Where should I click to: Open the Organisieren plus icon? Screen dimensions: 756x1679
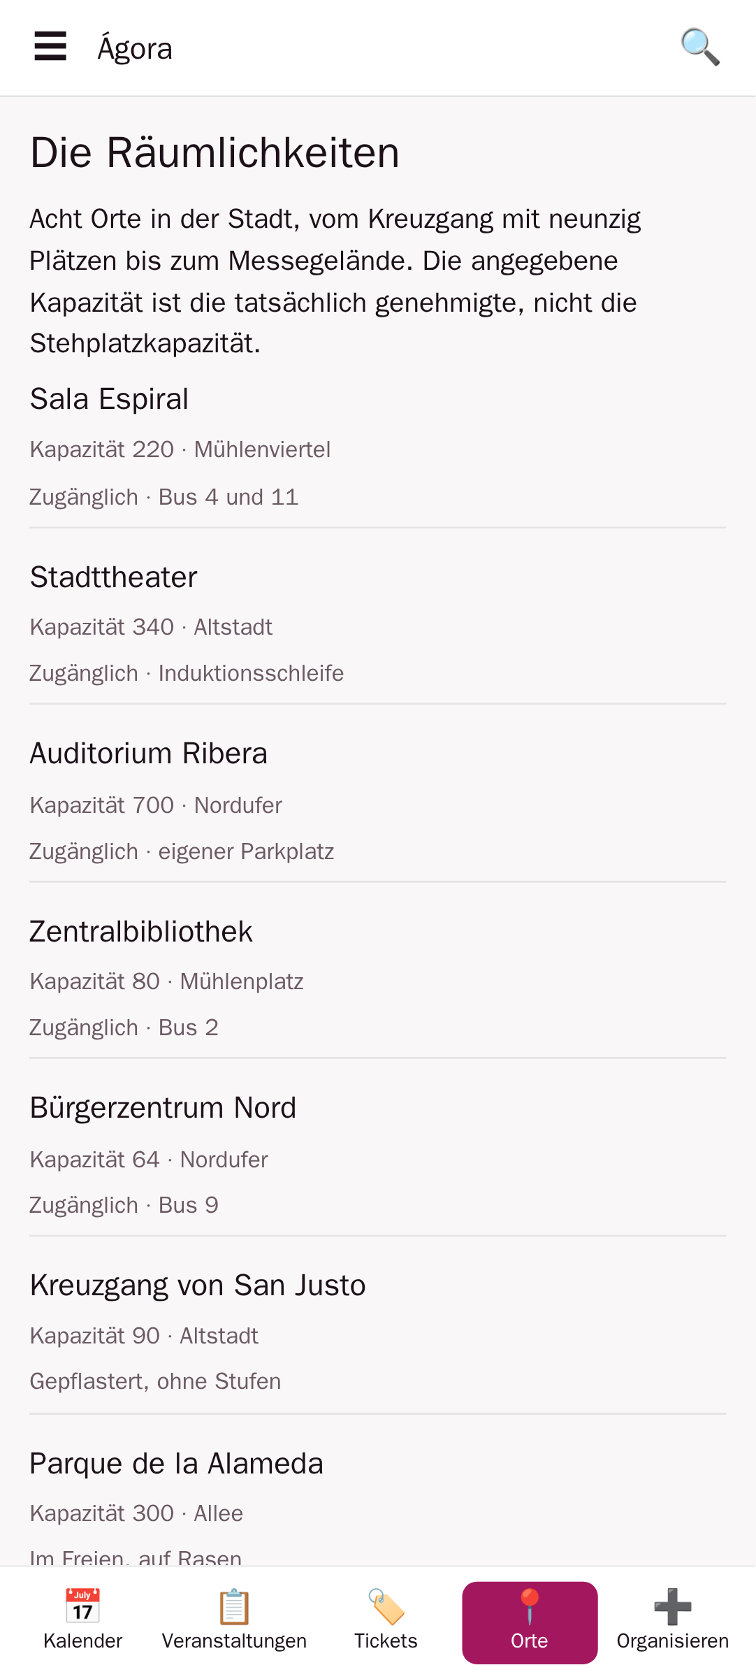(673, 1606)
